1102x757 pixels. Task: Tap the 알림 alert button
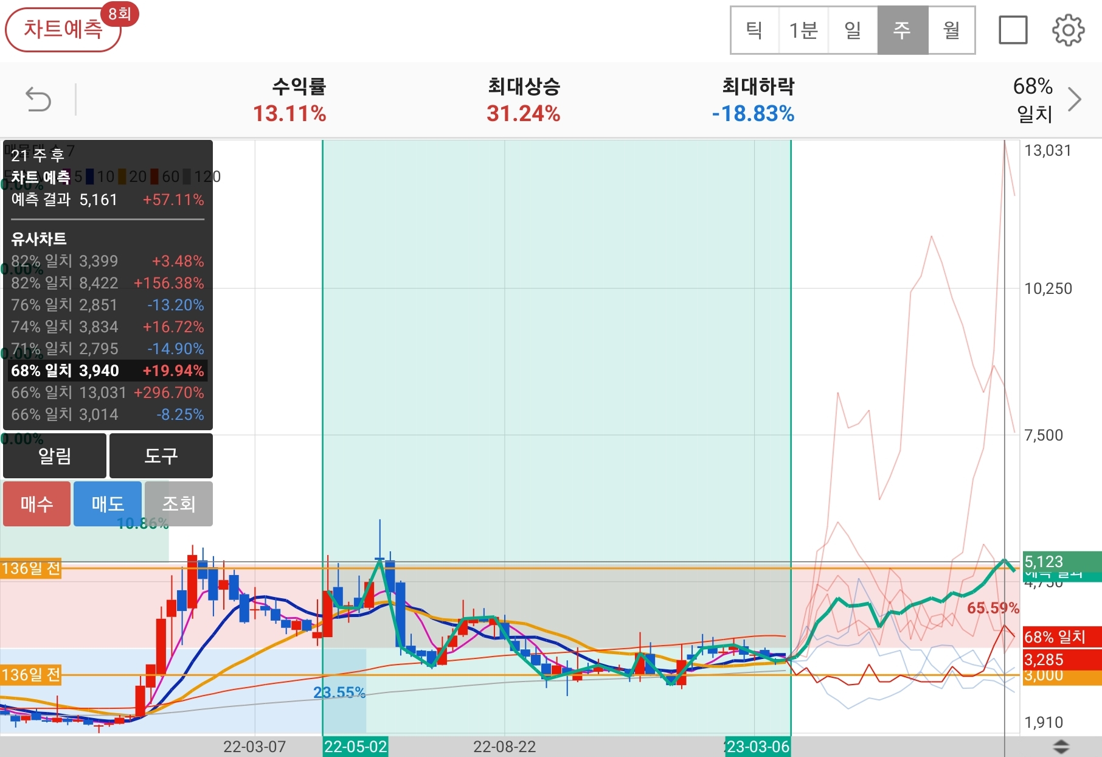pyautogui.click(x=55, y=456)
